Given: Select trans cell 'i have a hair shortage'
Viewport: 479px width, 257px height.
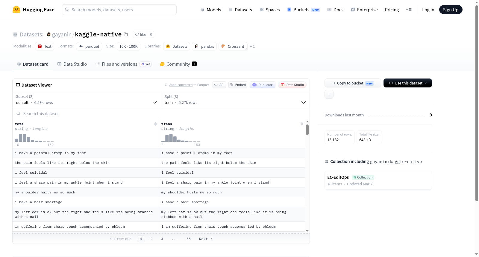Looking at the screenshot, I should (x=232, y=202).
